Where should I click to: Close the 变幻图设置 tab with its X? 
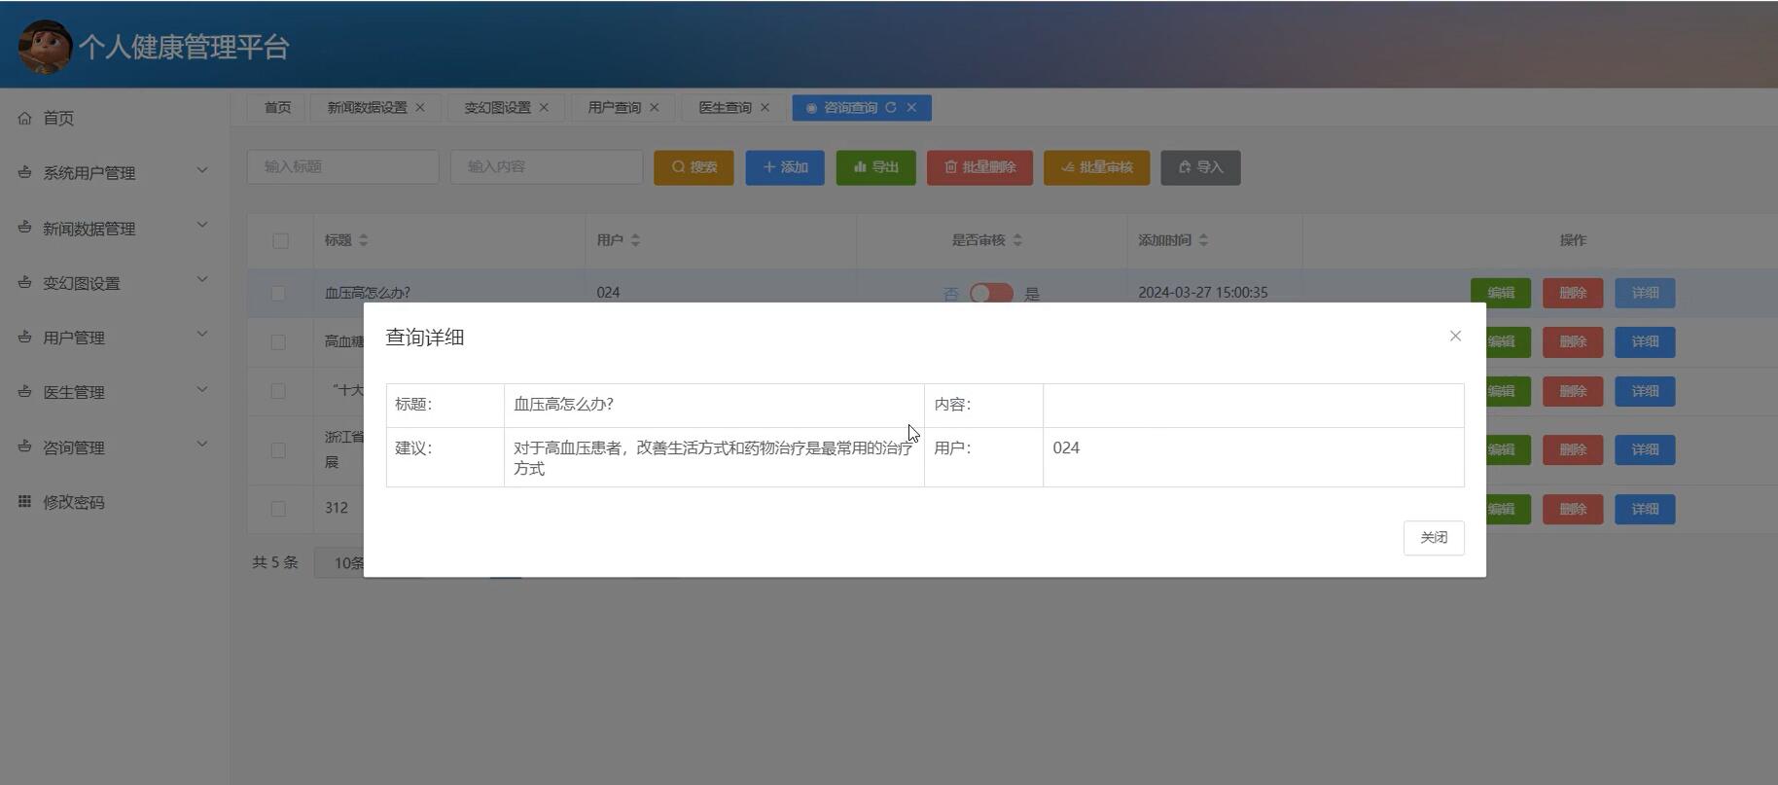pyautogui.click(x=544, y=108)
